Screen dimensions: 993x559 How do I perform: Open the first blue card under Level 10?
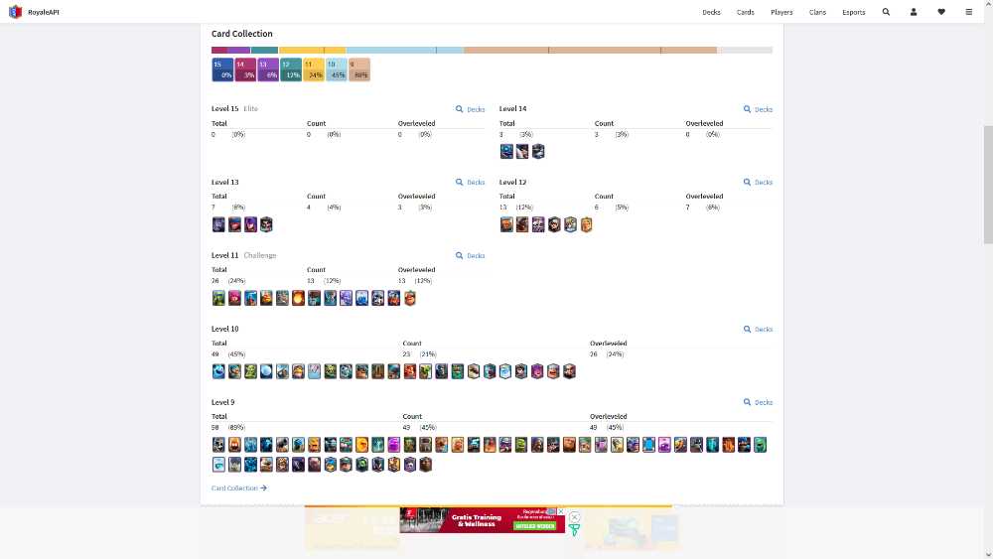218,371
